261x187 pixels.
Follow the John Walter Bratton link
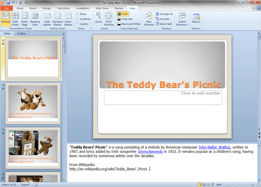[x=214, y=147]
